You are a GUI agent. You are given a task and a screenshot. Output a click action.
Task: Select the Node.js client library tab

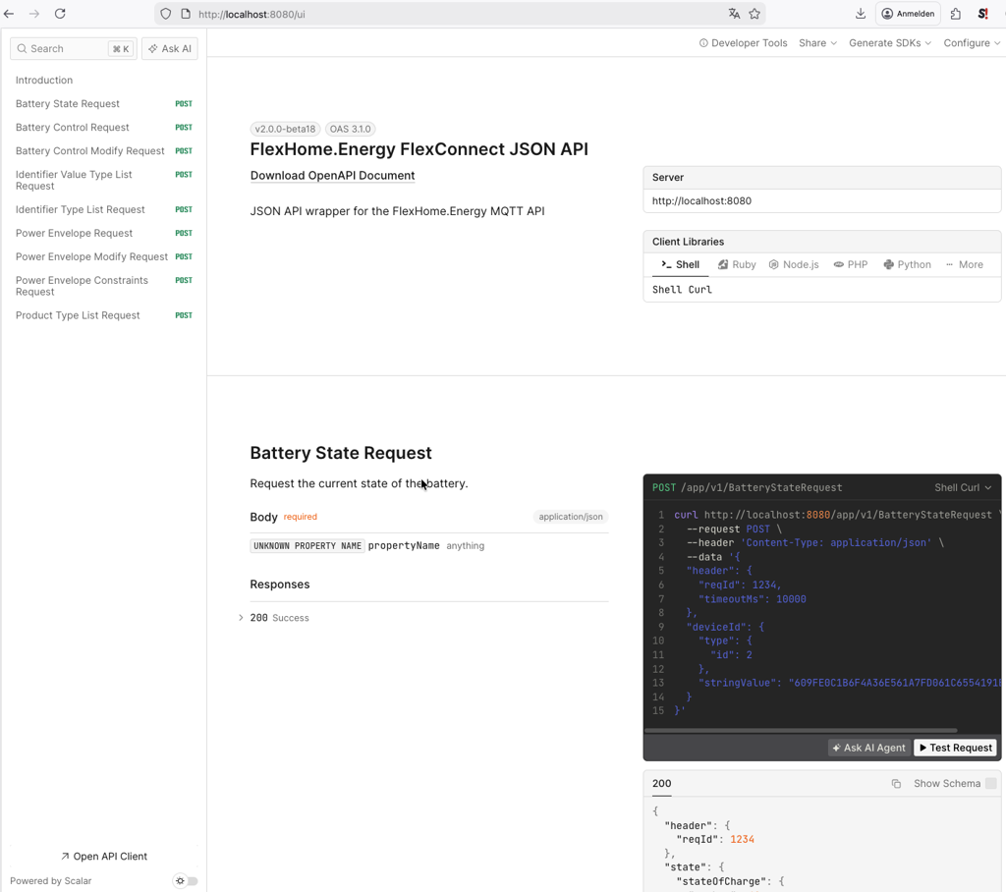pyautogui.click(x=794, y=264)
